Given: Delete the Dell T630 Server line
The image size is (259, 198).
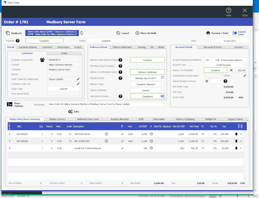Looking at the screenshot, I should click(x=236, y=134).
